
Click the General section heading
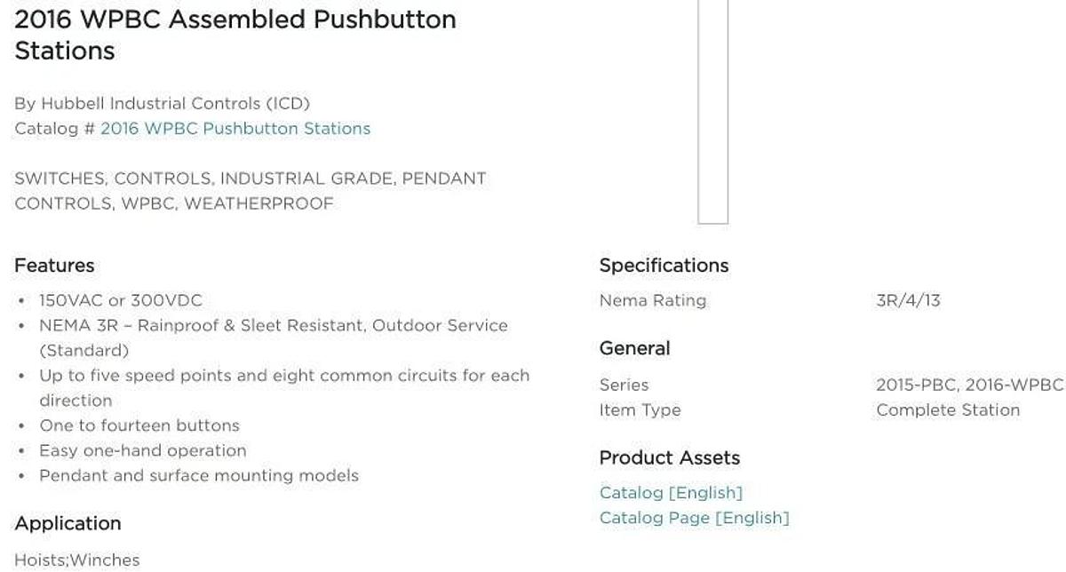tap(635, 348)
